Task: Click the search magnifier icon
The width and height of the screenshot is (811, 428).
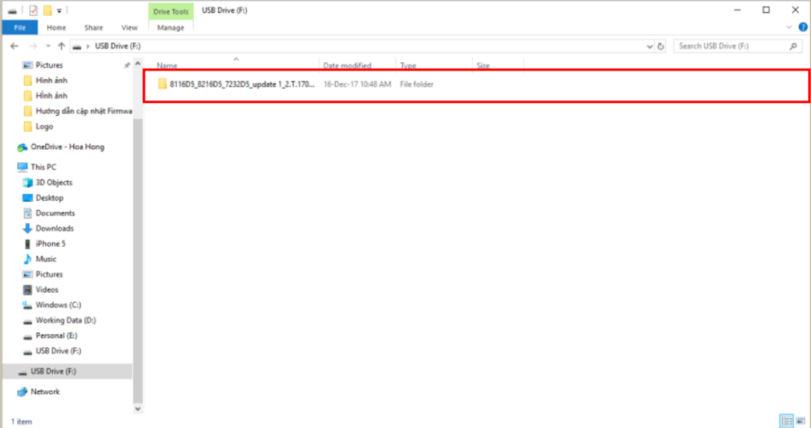Action: pos(791,46)
